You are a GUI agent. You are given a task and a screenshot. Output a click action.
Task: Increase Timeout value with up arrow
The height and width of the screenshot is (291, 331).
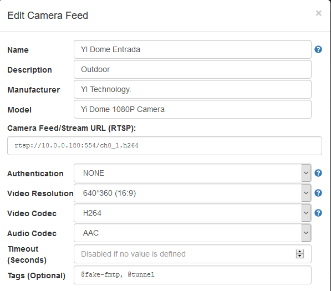click(x=300, y=252)
